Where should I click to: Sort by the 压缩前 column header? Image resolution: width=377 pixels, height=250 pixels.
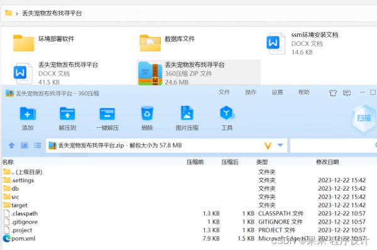point(195,162)
